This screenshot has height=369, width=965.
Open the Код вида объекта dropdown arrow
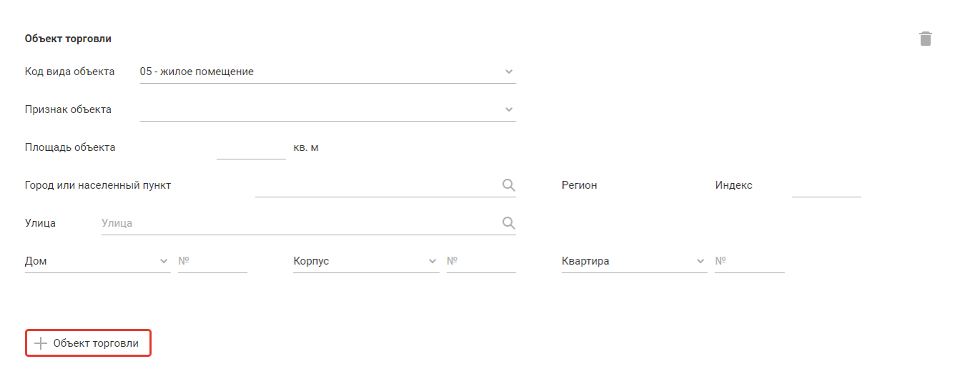pyautogui.click(x=509, y=72)
